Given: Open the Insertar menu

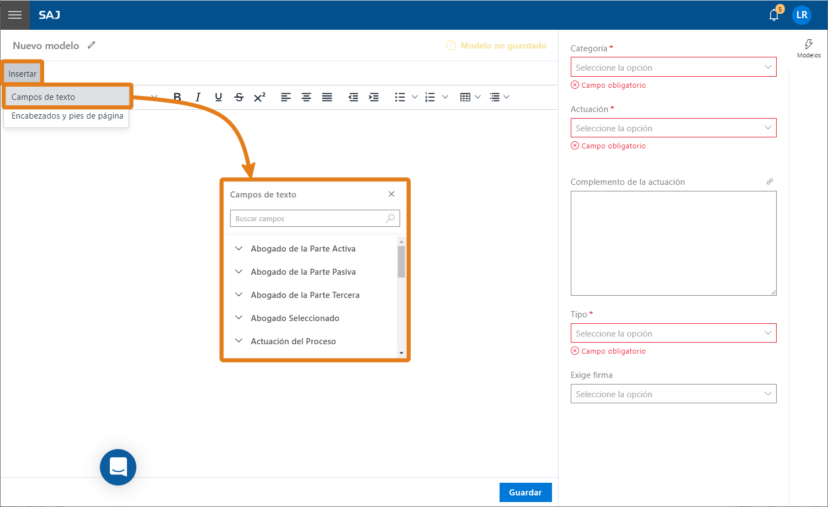Looking at the screenshot, I should [23, 73].
